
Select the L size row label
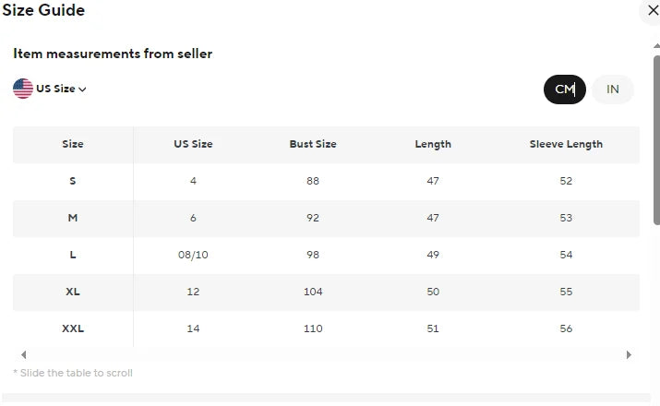point(73,255)
